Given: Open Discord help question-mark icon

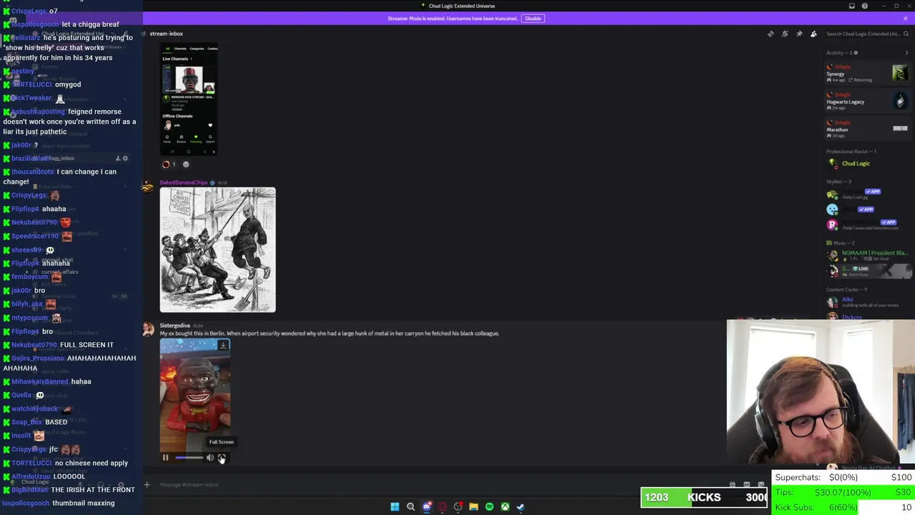Looking at the screenshot, I should coord(864,6).
